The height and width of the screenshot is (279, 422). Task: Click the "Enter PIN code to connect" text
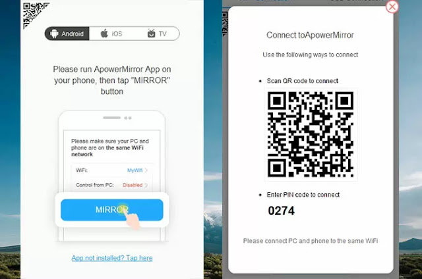point(303,195)
